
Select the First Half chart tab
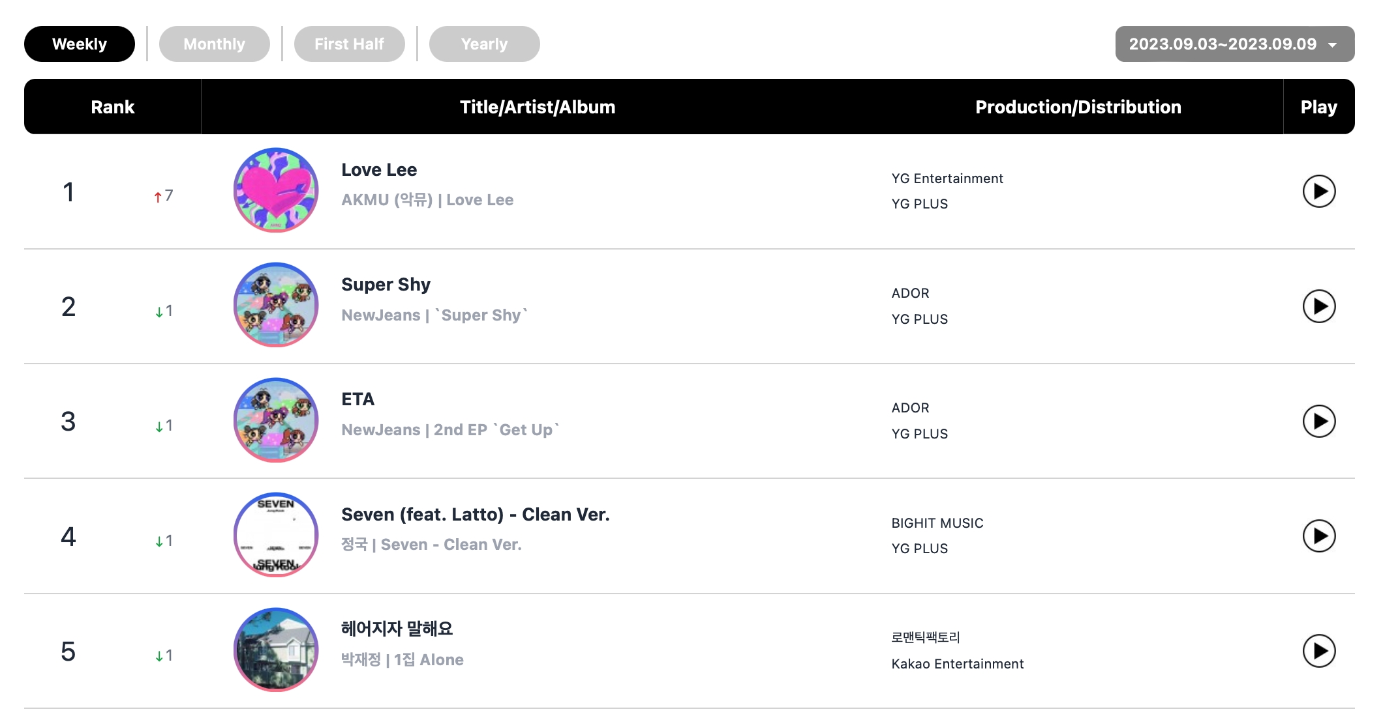click(349, 44)
